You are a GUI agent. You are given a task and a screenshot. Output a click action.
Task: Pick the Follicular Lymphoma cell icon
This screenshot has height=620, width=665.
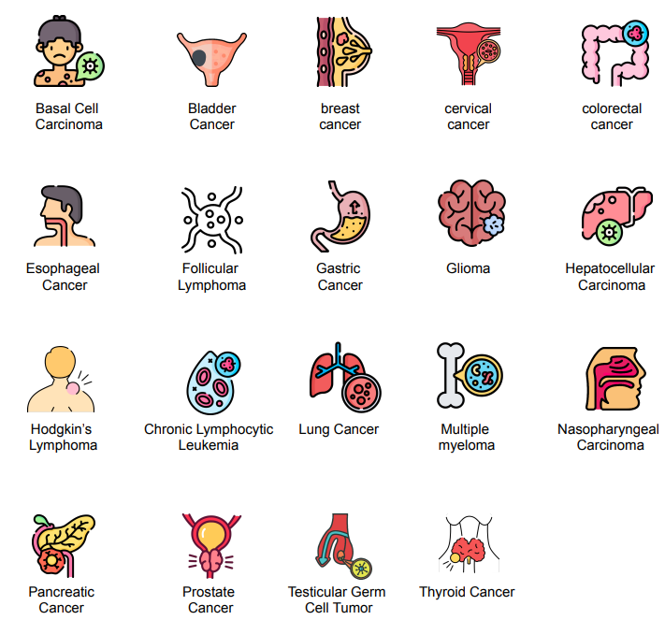[211, 220]
